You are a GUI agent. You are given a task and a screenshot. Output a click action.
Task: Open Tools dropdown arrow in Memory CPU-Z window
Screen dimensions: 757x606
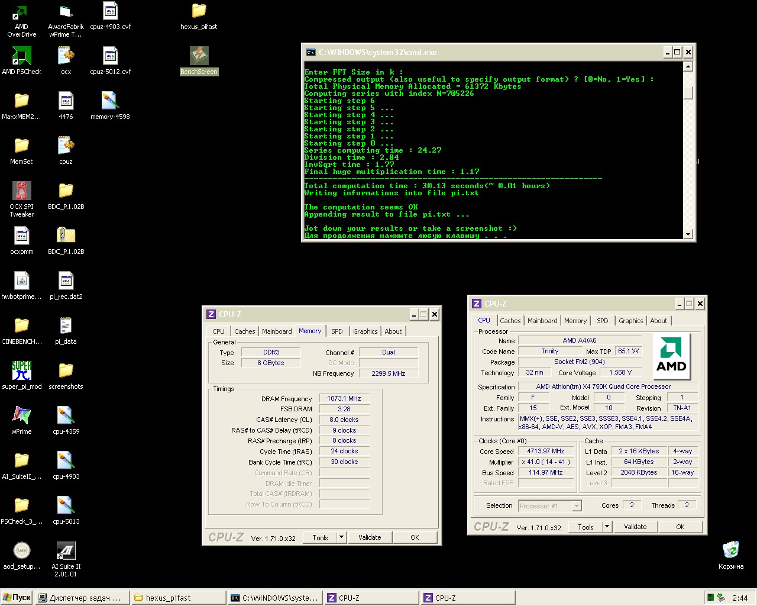point(341,537)
